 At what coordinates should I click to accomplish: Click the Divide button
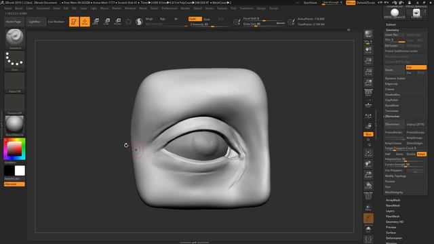coord(395,70)
